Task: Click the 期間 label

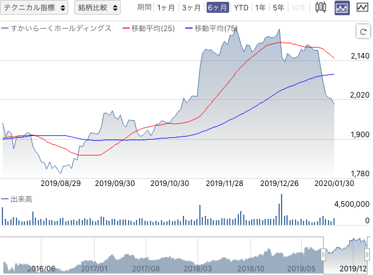Action: point(144,7)
